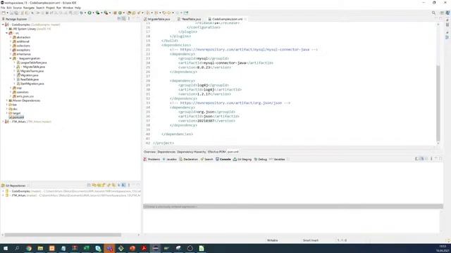This screenshot has width=451, height=253.
Task: Click the Windows taskbar search icon
Action: click(17, 248)
